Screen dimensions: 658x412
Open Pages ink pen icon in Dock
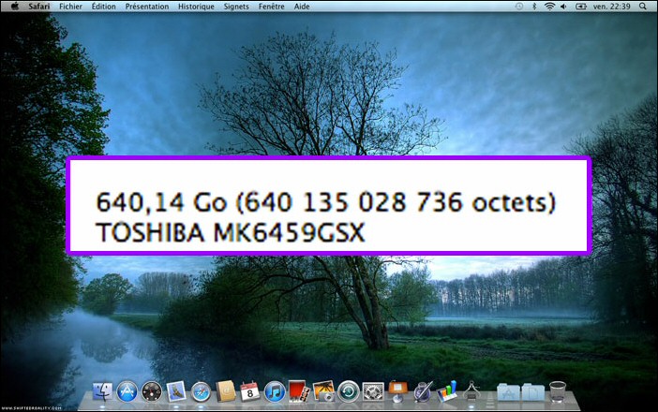click(423, 392)
